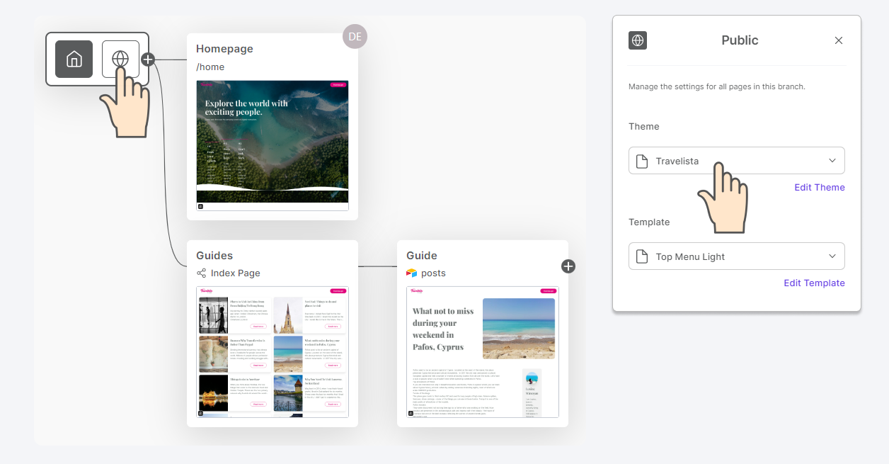Click the Public panel title

click(x=740, y=40)
